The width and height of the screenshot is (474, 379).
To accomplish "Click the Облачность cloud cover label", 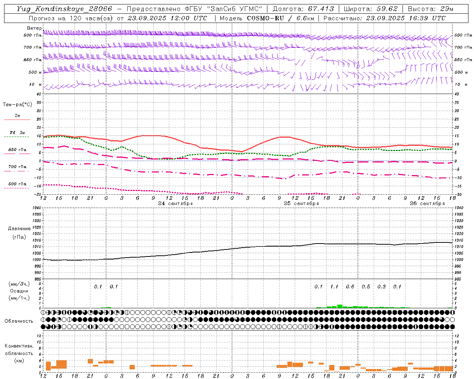I will click(19, 321).
